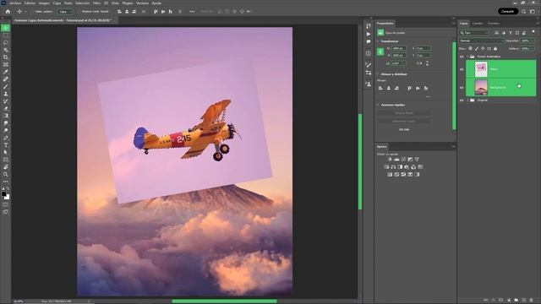Hide the Background layer
This screenshot has width=541, height=304.
(462, 88)
